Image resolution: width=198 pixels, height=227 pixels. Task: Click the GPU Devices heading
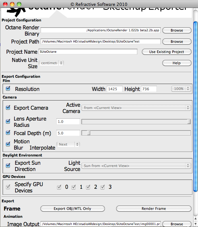pyautogui.click(x=14, y=177)
